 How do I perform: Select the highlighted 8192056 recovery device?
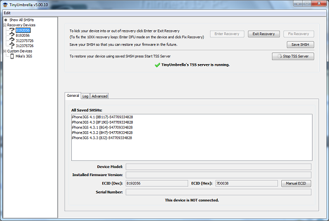[x=23, y=30]
